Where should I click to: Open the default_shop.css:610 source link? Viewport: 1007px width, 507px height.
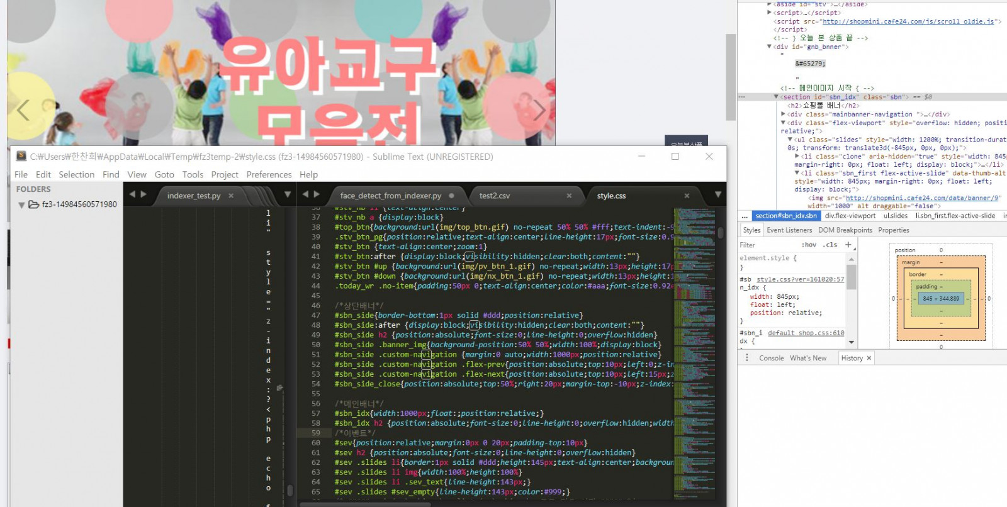806,333
